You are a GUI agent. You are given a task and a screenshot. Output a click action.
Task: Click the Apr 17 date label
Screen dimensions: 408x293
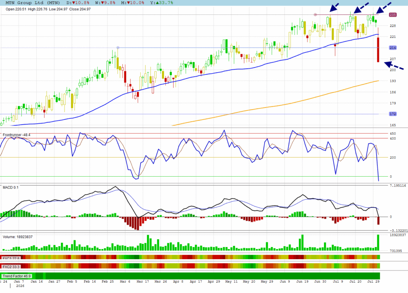coord(196,281)
